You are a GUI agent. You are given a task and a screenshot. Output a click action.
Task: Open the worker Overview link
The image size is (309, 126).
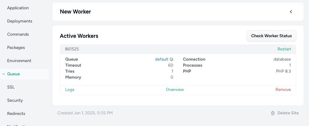(175, 90)
